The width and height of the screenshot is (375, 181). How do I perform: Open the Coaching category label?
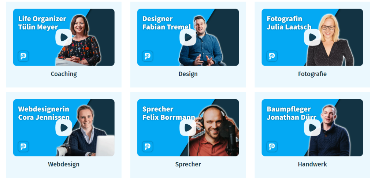click(x=64, y=74)
